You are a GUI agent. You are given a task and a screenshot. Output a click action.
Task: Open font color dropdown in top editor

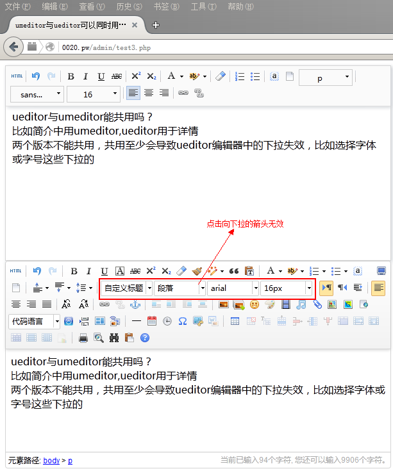(182, 77)
